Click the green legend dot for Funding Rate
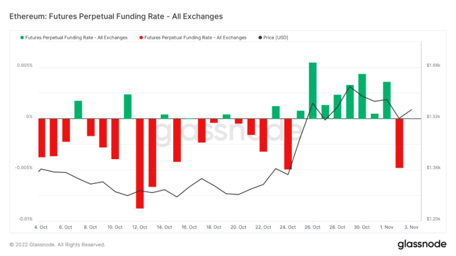The width and height of the screenshot is (456, 256). point(22,37)
